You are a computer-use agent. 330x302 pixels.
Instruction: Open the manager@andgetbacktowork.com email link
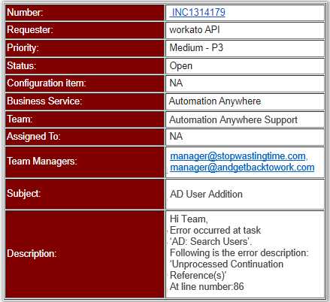tap(242, 168)
